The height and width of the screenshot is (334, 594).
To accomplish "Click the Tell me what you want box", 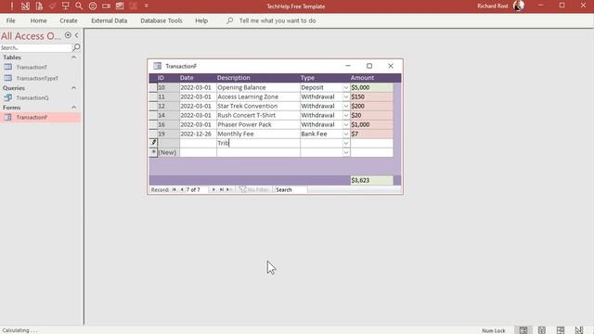I will 278,20.
